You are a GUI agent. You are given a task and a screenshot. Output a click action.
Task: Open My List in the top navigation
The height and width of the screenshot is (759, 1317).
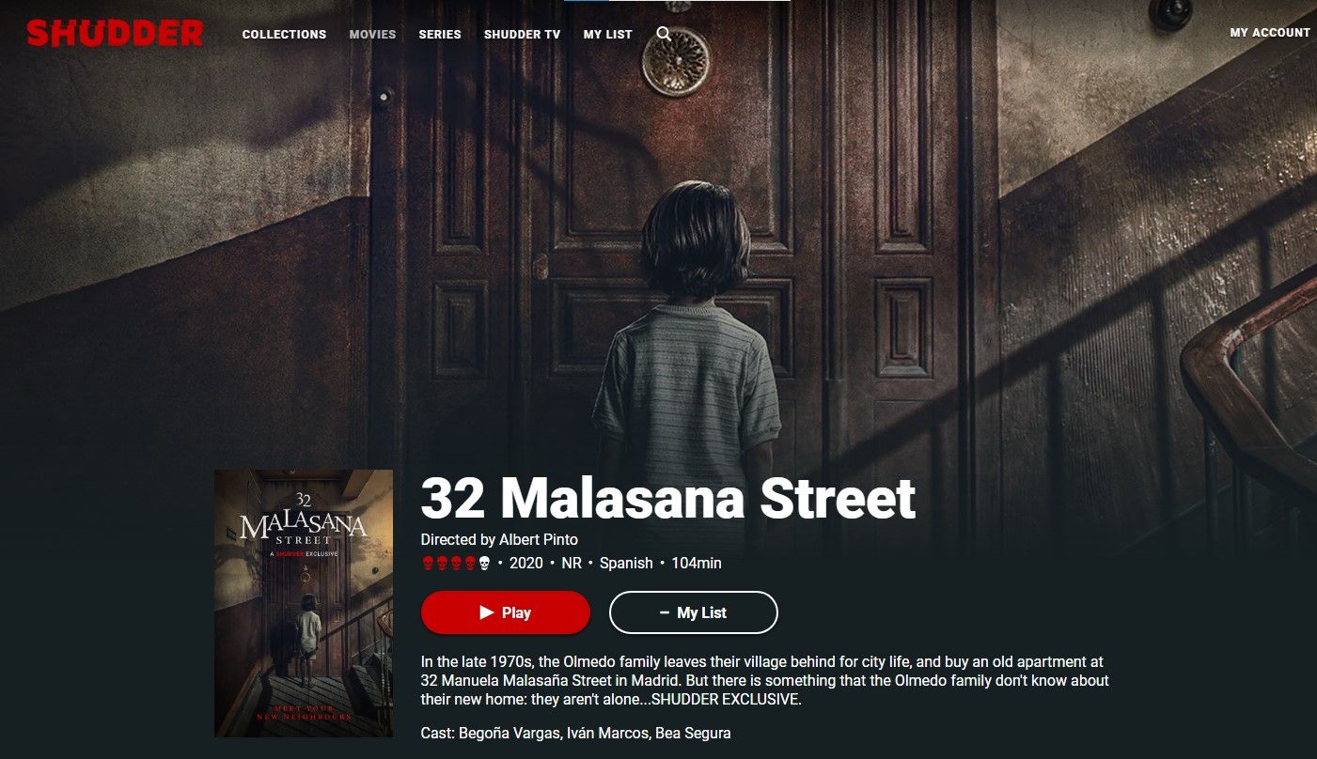pos(607,34)
